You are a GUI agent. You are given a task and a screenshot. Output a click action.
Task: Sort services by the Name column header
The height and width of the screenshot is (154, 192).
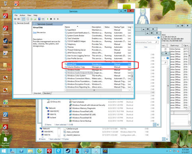click(x=78, y=27)
